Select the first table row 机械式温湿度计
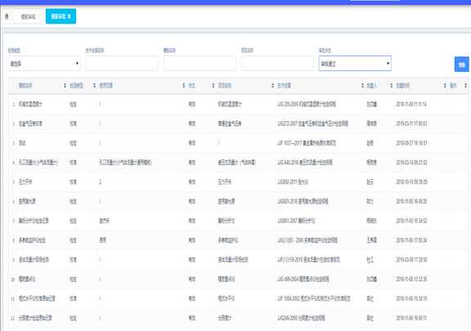This screenshot has height=331, width=471. tap(239, 105)
